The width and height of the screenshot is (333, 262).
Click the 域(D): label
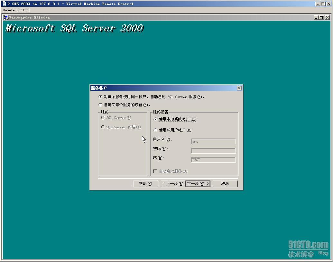click(158, 158)
